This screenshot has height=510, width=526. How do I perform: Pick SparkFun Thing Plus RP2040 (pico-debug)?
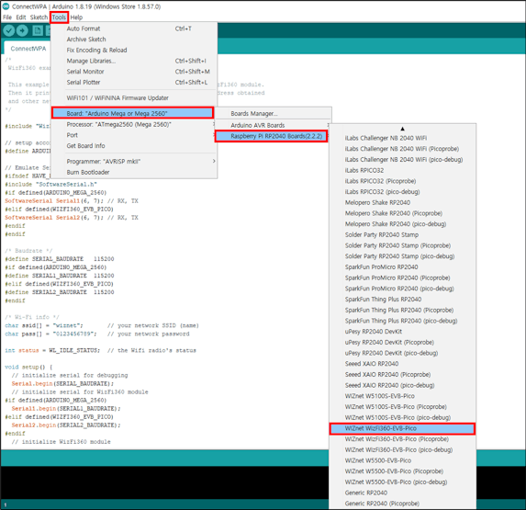click(x=403, y=321)
